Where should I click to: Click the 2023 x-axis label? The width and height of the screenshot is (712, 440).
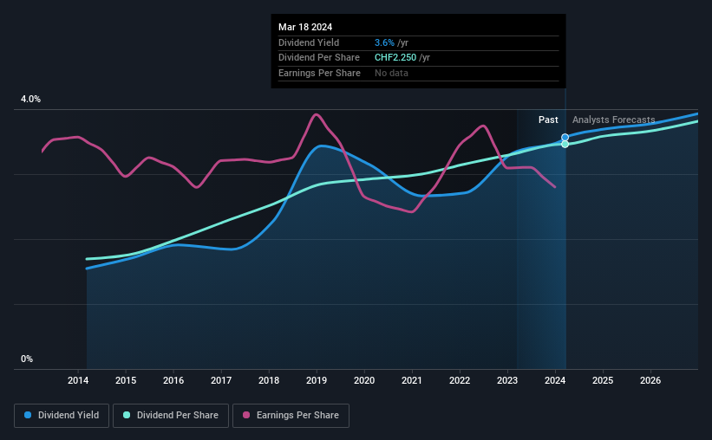click(507, 380)
